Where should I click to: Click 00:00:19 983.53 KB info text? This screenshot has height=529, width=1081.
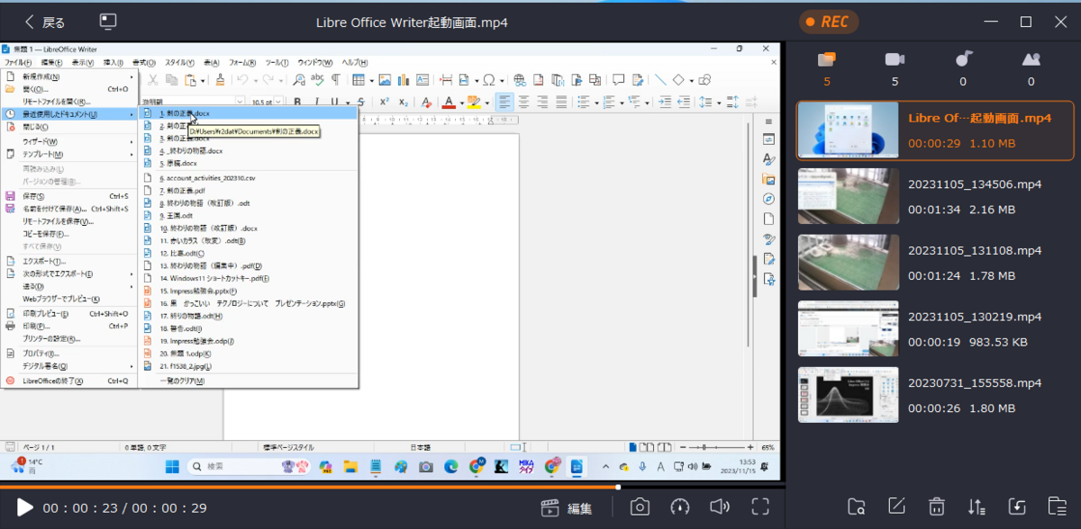tap(967, 342)
